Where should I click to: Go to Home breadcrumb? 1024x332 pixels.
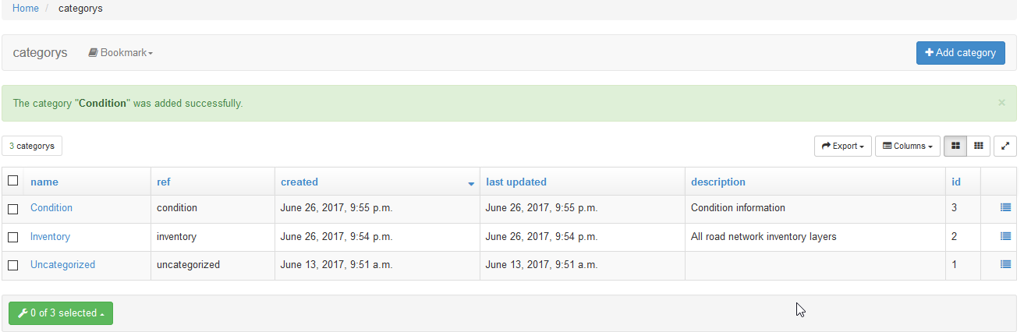click(x=26, y=9)
